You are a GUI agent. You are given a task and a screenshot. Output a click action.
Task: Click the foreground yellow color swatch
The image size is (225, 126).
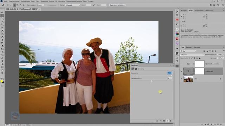[1, 82]
